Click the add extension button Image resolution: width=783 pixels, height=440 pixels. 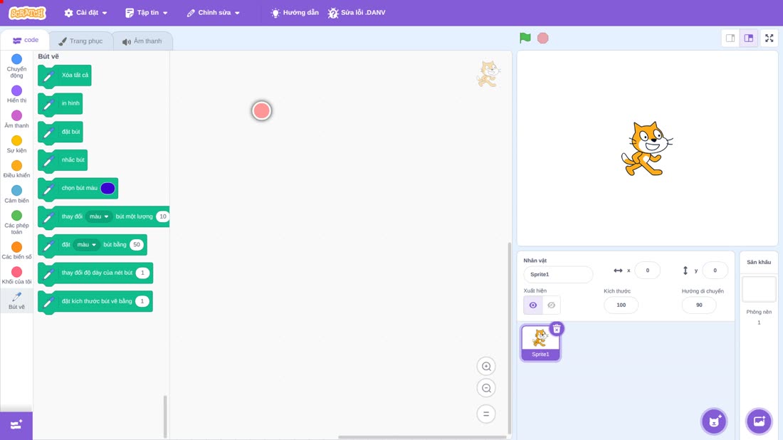click(x=16, y=425)
